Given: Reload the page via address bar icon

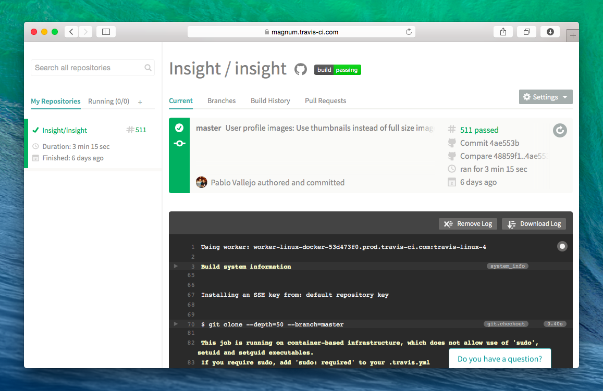Looking at the screenshot, I should [409, 32].
